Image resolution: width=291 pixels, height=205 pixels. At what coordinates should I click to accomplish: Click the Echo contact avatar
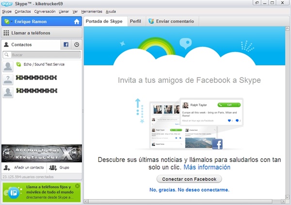click(8, 66)
